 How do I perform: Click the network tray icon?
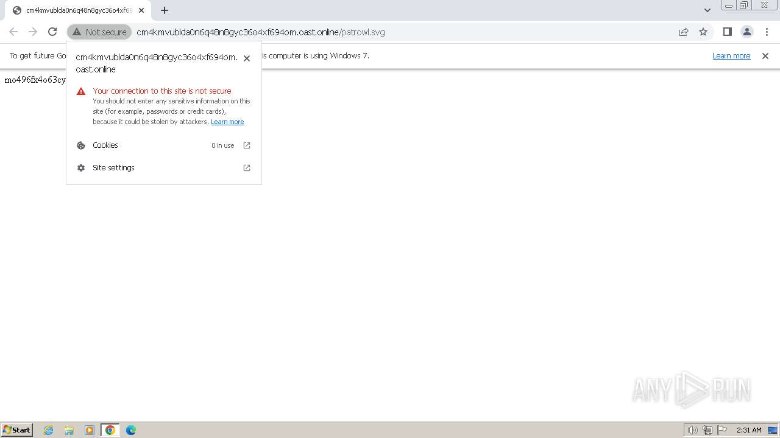pos(707,430)
